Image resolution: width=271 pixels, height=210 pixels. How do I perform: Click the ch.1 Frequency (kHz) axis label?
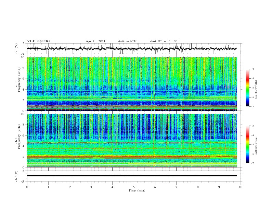click(18, 80)
